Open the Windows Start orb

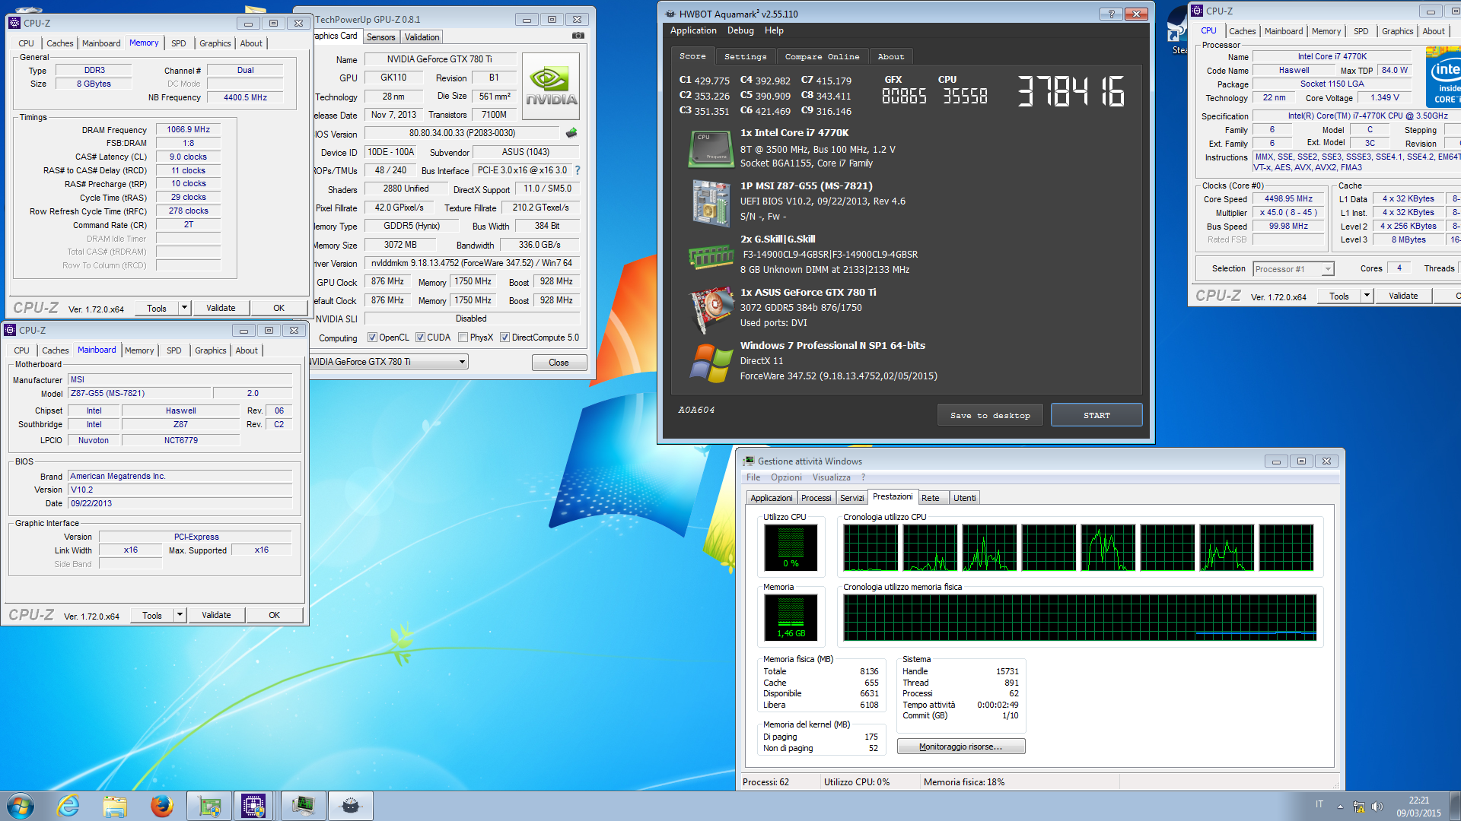tap(21, 806)
